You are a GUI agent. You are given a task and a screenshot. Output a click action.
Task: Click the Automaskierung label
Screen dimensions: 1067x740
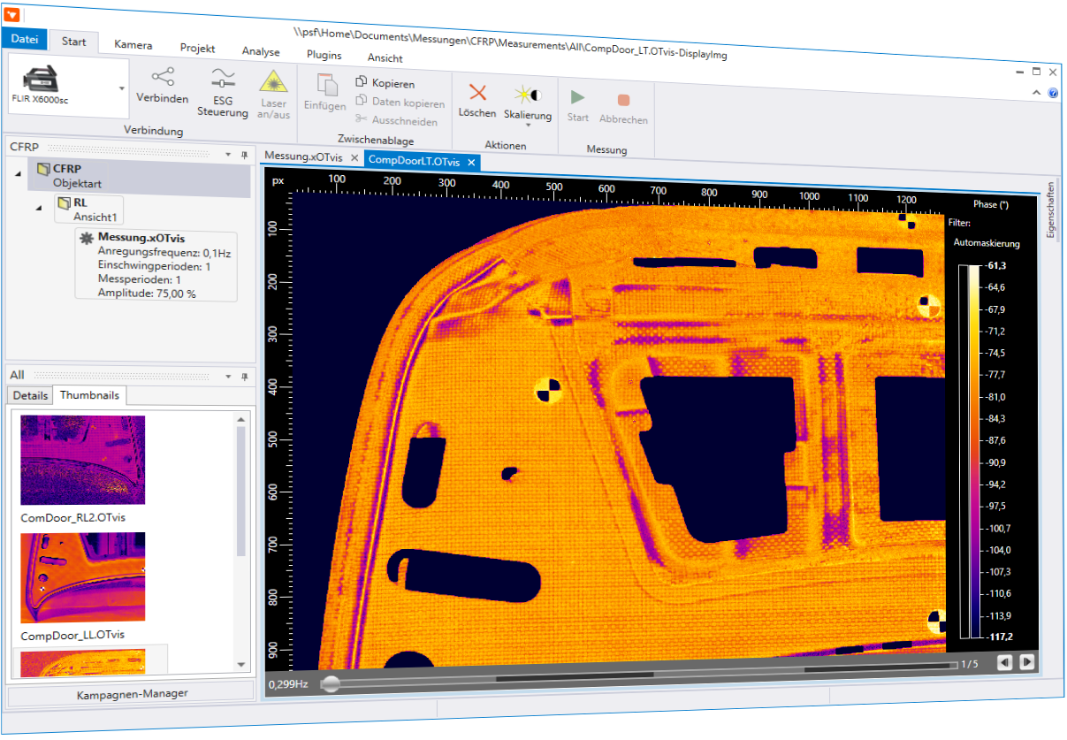(x=987, y=242)
